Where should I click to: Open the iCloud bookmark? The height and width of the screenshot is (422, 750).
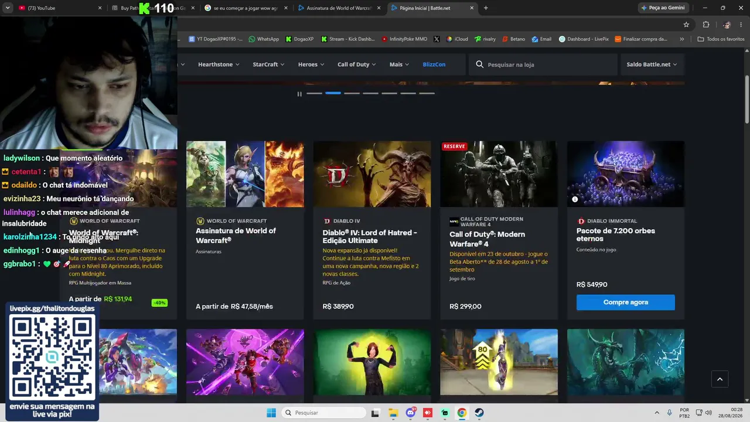click(x=457, y=39)
